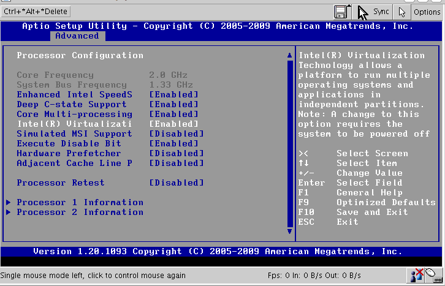Viewport: 445px width, 286px height.
Task: Click the F9 Optimized Defaults entry
Action: (x=367, y=202)
